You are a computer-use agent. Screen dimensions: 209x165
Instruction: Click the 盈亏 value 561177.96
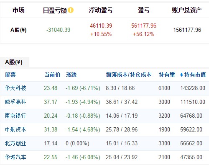(x=144, y=26)
